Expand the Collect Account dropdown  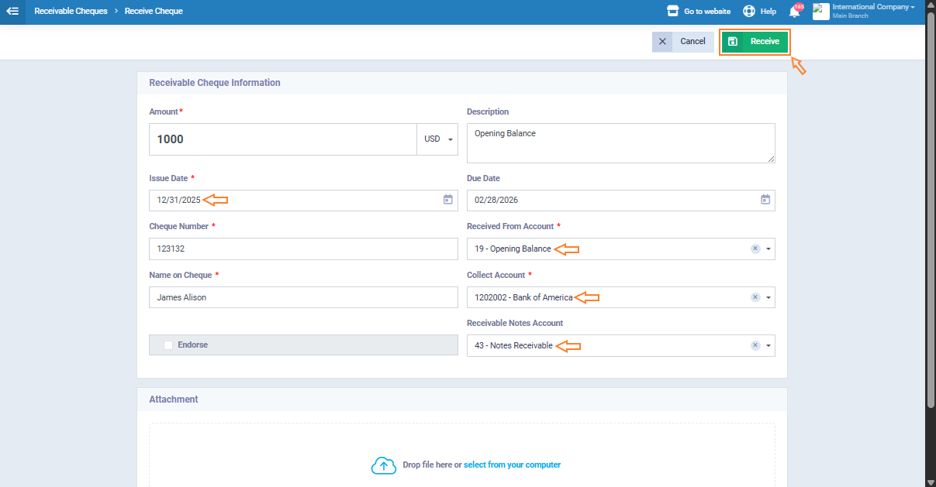[768, 298]
